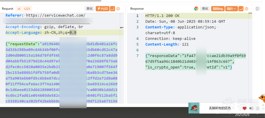Image resolution: width=265 pixels, height=118 pixels.
Task: Click the Accept-Encoding header line
Action: pyautogui.click(x=44, y=27)
